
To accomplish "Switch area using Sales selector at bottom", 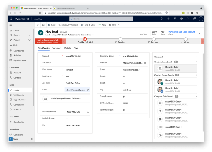I will tap(21, 139).
